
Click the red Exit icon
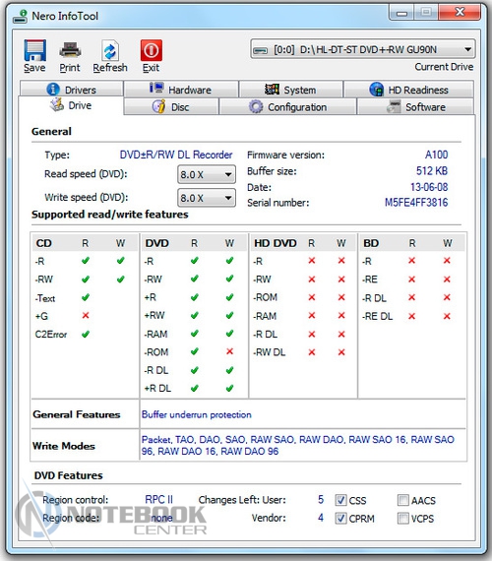point(151,50)
